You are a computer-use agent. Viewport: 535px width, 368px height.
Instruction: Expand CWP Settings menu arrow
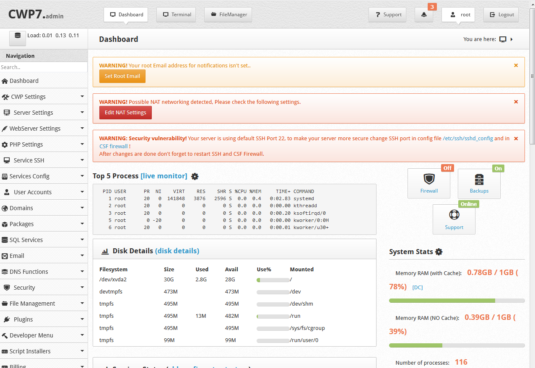82,96
